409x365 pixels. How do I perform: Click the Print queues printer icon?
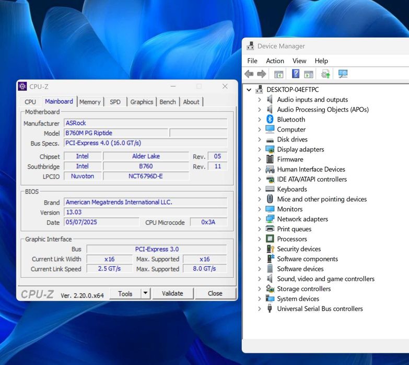(x=270, y=229)
